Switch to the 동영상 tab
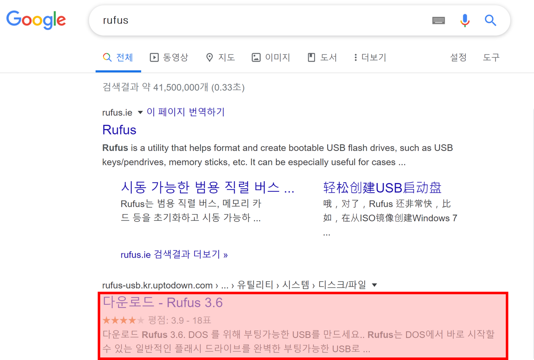Viewport: 534px width, 360px height. tap(169, 57)
